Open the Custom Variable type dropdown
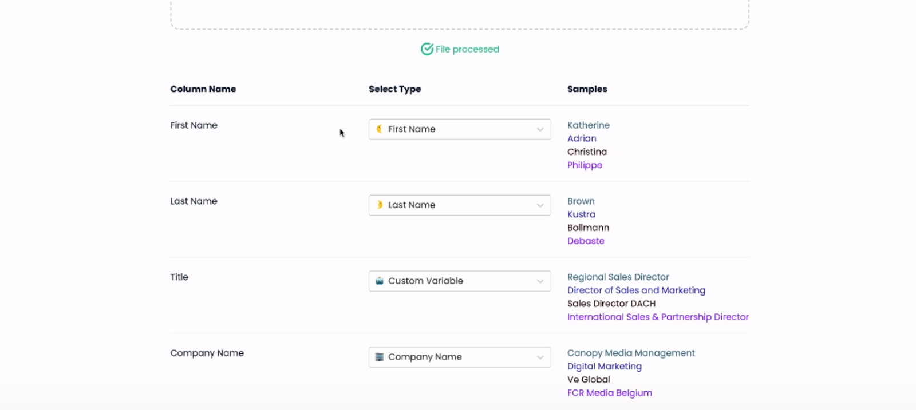The width and height of the screenshot is (916, 410). click(459, 281)
